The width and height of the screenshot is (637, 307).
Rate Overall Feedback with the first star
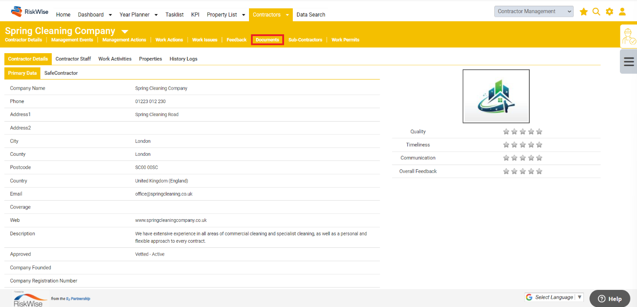click(506, 172)
